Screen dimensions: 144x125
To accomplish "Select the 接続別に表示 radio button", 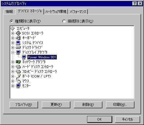I will pyautogui.click(x=64, y=21).
